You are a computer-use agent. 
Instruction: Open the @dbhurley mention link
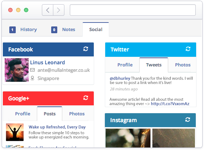120,78
